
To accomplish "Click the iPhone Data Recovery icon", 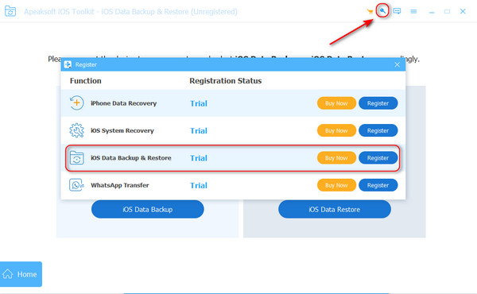I will click(76, 103).
